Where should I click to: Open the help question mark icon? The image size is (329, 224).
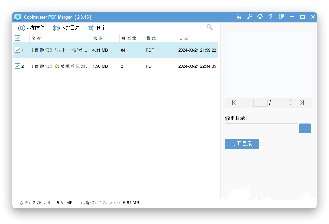pos(271,17)
